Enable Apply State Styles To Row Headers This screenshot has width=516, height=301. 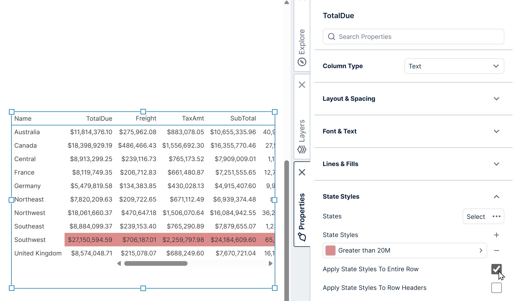click(x=496, y=288)
